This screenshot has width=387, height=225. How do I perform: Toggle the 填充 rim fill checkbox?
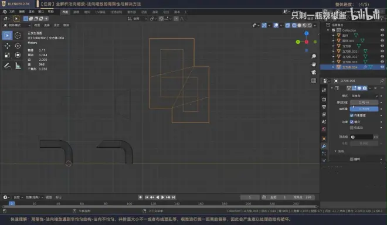point(352,122)
